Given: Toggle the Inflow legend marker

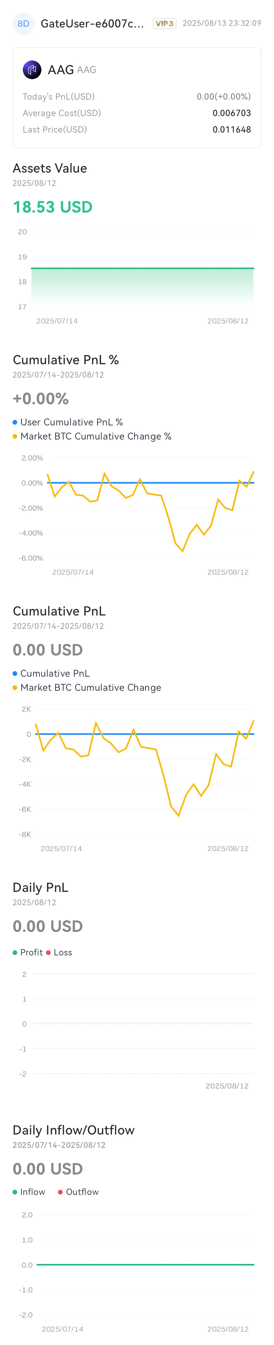Looking at the screenshot, I should coord(15,1192).
